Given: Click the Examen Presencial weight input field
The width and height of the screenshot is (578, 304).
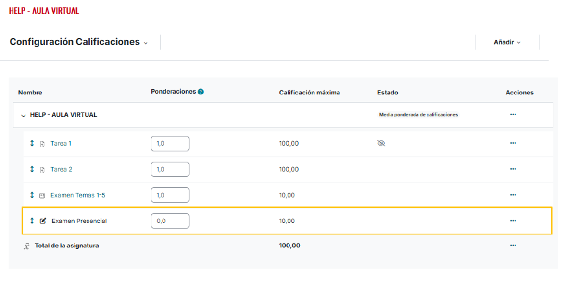Looking at the screenshot, I should (170, 221).
